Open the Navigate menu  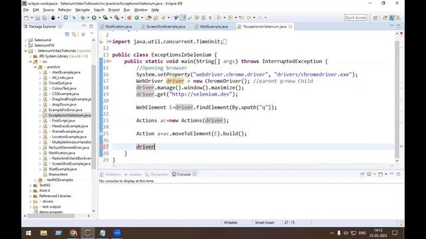83,10
